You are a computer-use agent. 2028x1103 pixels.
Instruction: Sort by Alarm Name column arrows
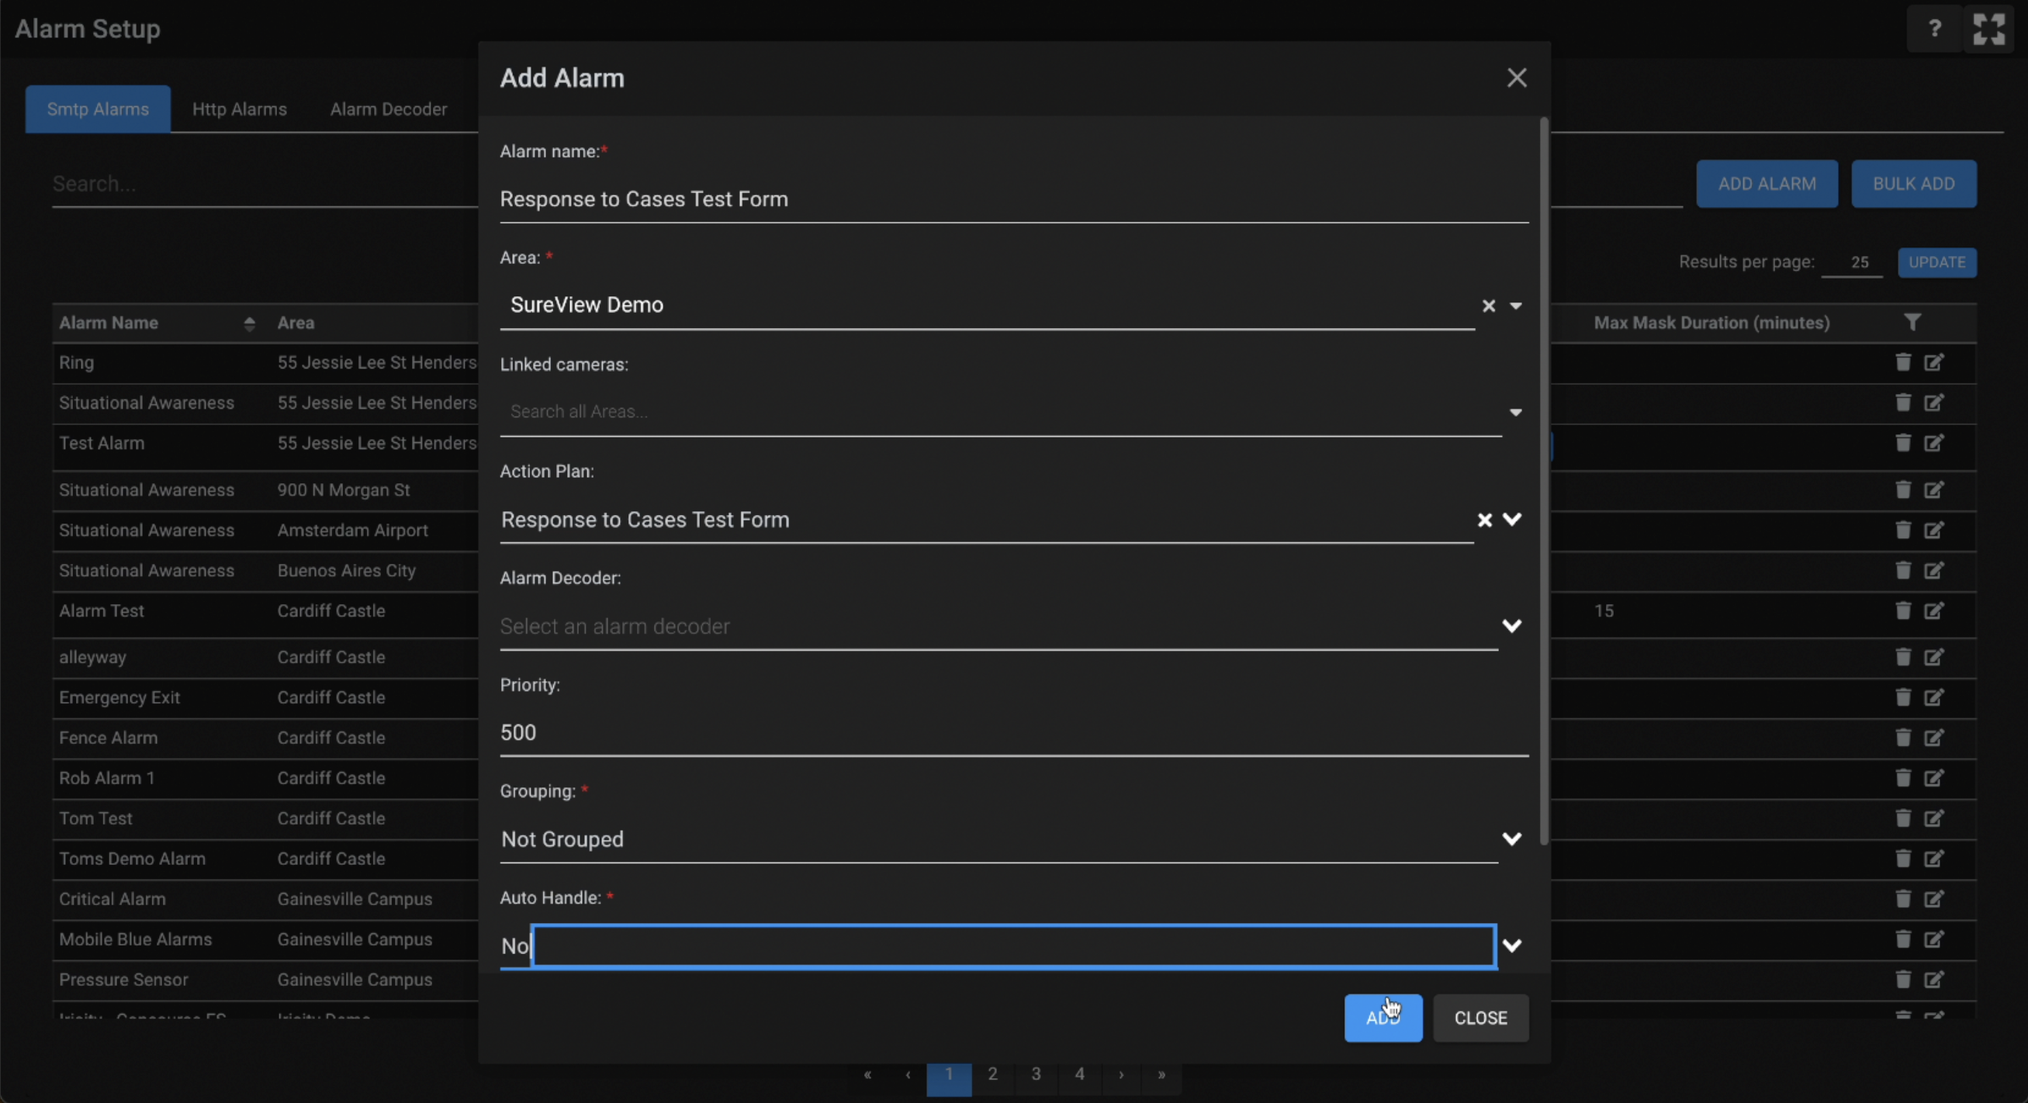click(249, 323)
